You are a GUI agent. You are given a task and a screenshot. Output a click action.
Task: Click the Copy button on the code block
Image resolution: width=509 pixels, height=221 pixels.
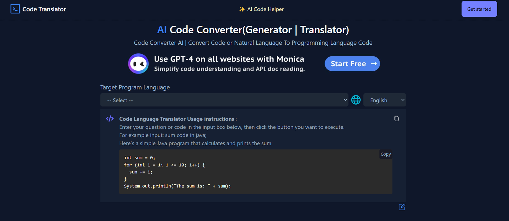coord(386,154)
